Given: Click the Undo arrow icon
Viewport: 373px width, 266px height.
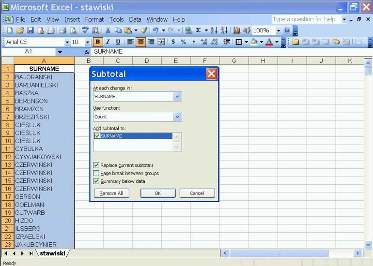Looking at the screenshot, I should (155, 30).
